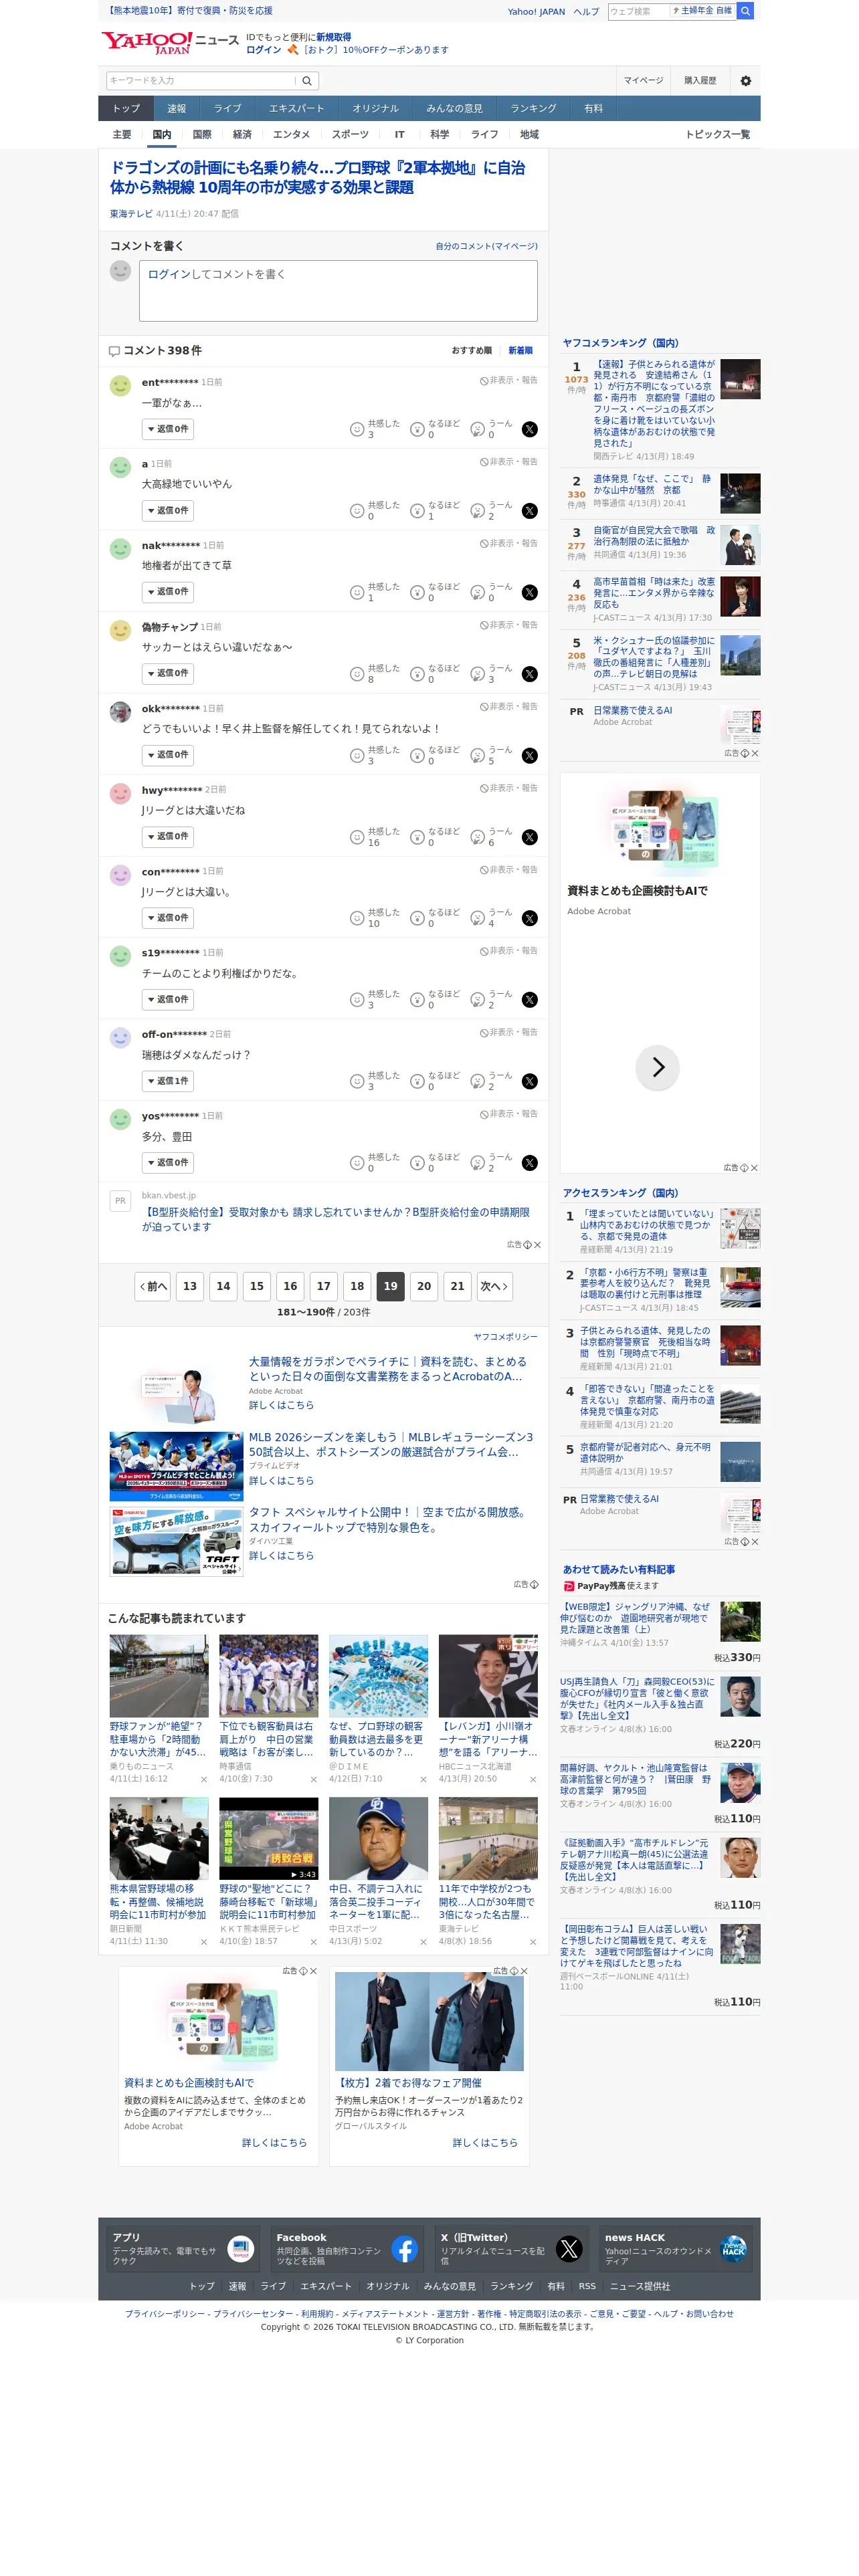Click the blue search magnifier icon at top

746,11
